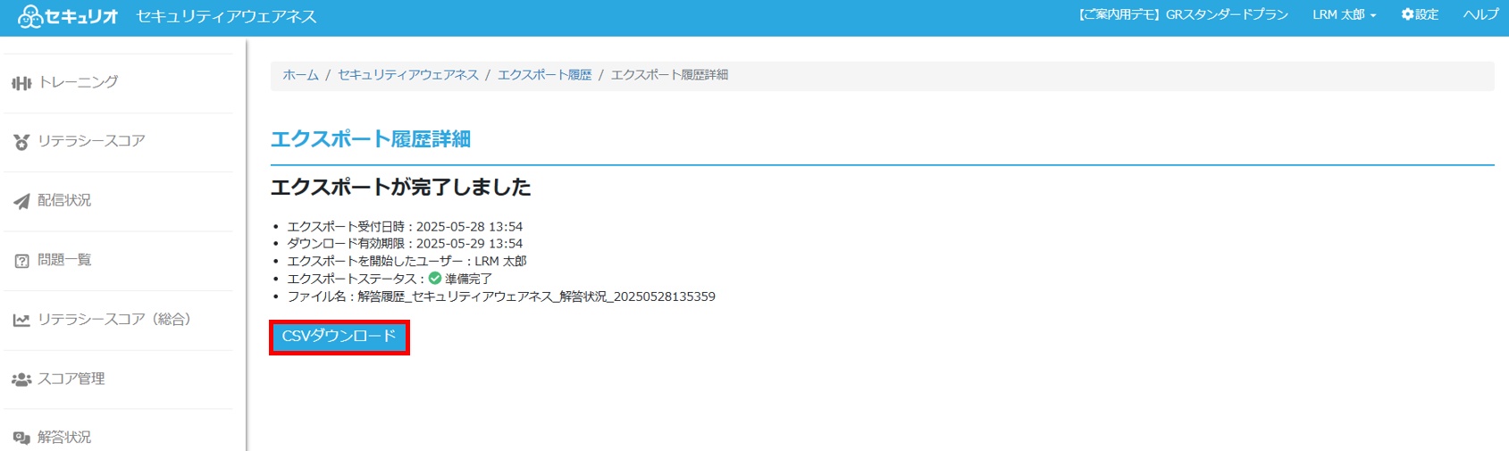
Task: Click the エクスポートが完了しました message
Action: click(x=401, y=187)
